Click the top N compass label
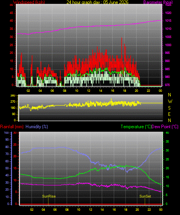The width and height of the screenshot is (180, 215). tap(170, 95)
